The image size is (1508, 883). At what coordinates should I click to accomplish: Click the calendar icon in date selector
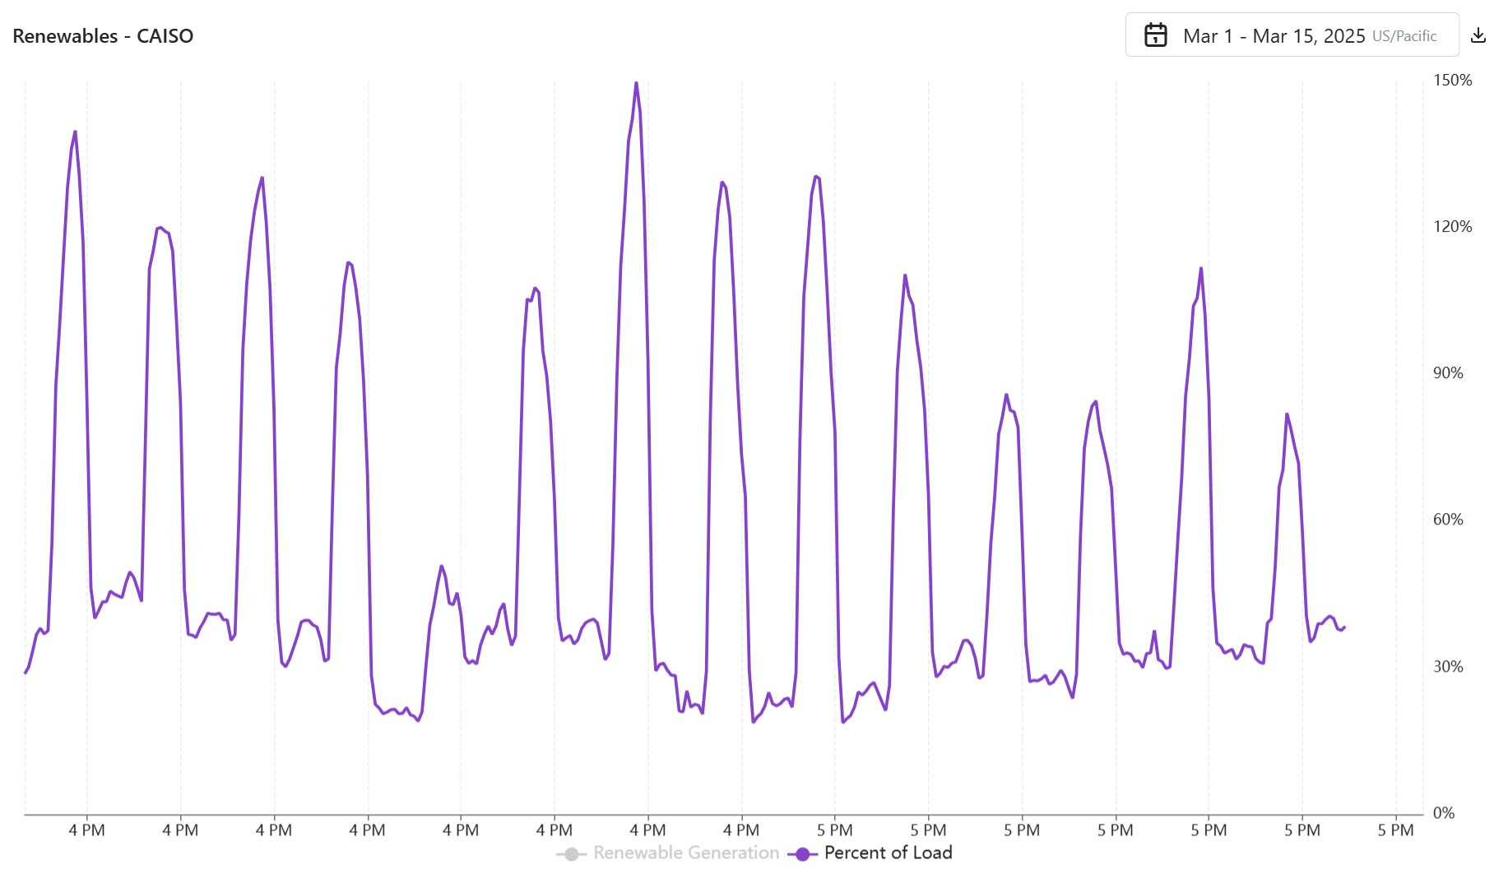(1156, 35)
